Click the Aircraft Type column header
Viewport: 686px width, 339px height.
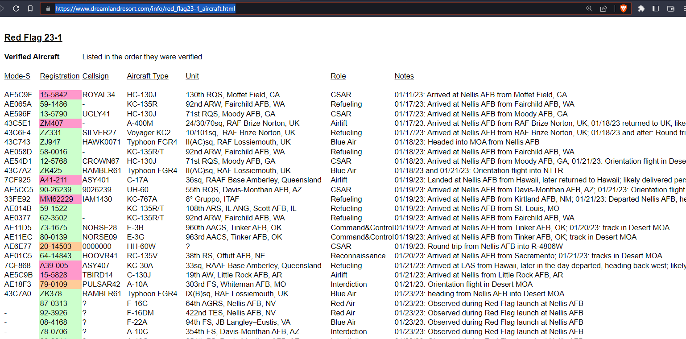[x=148, y=76]
